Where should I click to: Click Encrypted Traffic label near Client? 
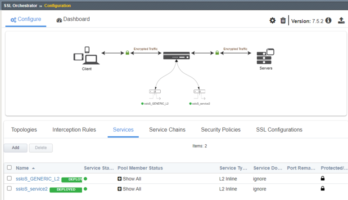tap(145, 49)
